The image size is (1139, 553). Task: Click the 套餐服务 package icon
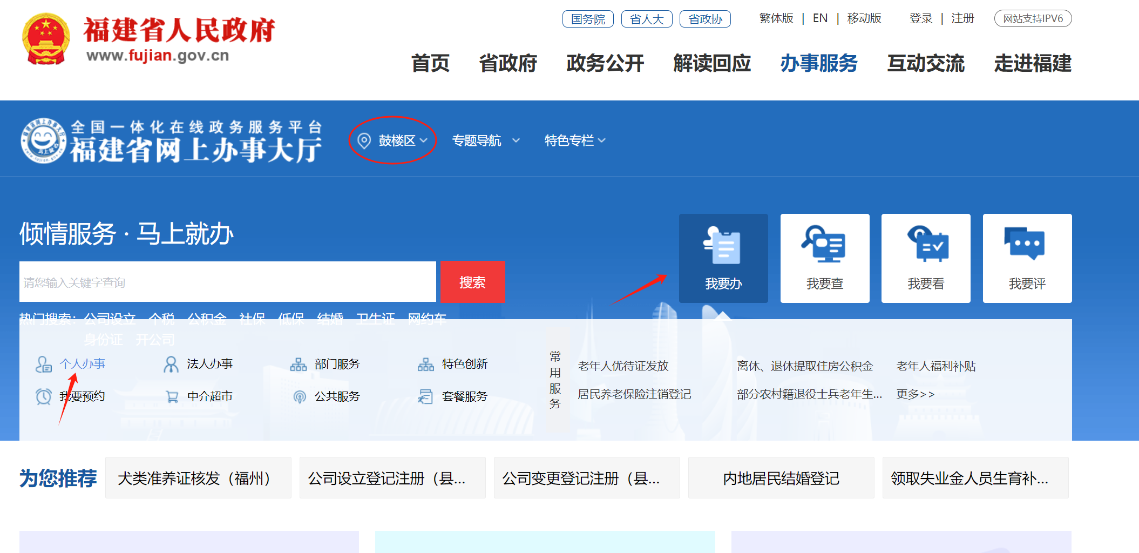[x=425, y=397]
